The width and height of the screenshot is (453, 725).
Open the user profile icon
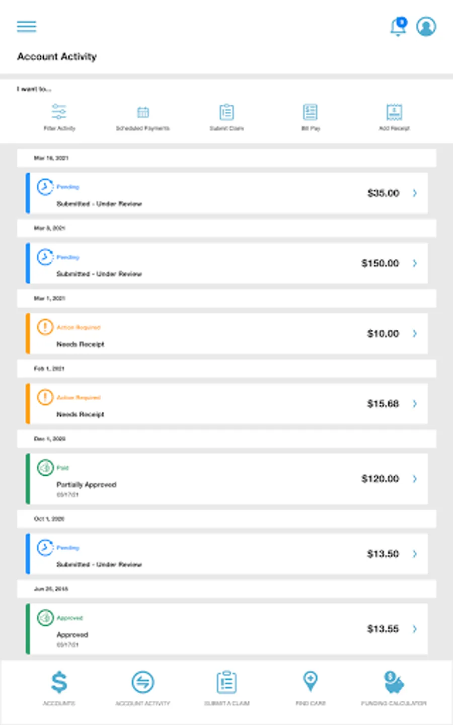click(426, 27)
